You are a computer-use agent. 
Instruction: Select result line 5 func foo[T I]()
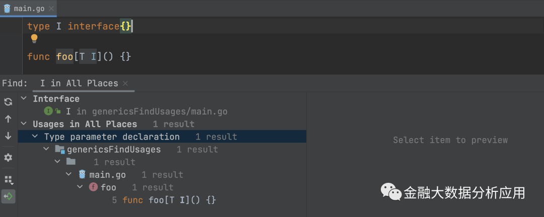(164, 200)
